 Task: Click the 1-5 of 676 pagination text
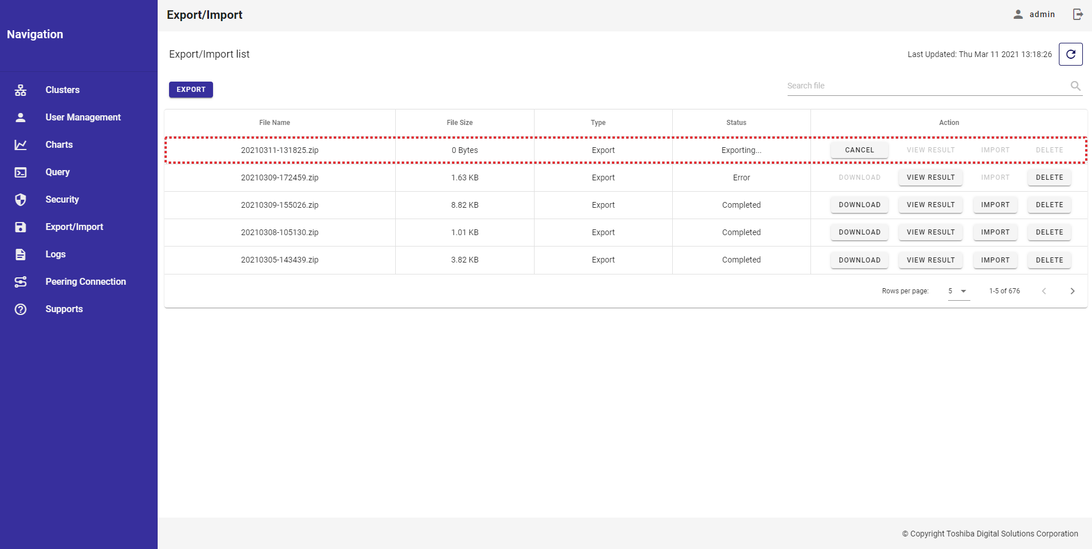pyautogui.click(x=1005, y=291)
